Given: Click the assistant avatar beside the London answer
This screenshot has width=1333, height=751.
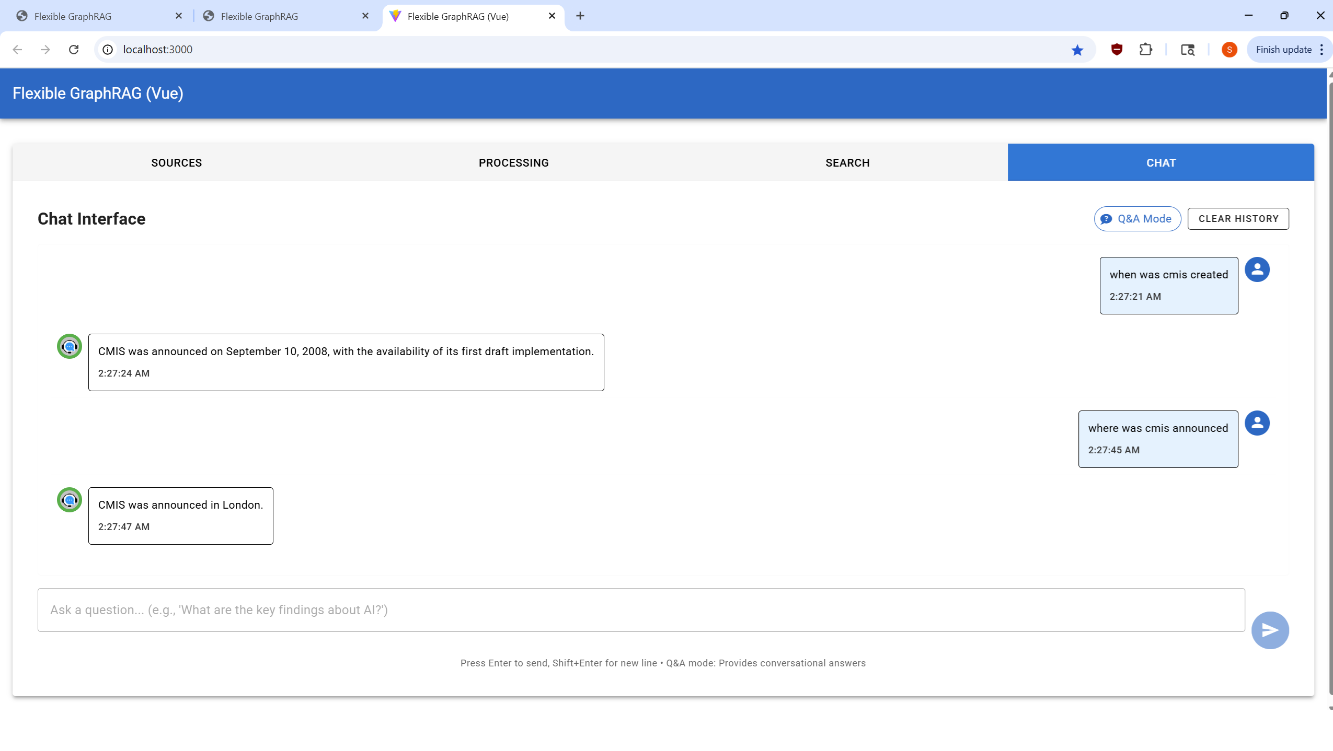Looking at the screenshot, I should coord(69,500).
